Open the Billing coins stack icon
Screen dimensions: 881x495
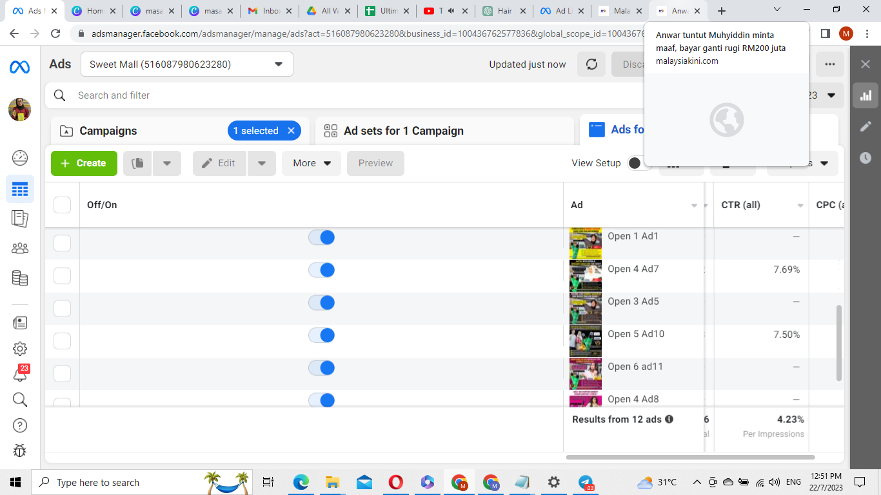(20, 278)
